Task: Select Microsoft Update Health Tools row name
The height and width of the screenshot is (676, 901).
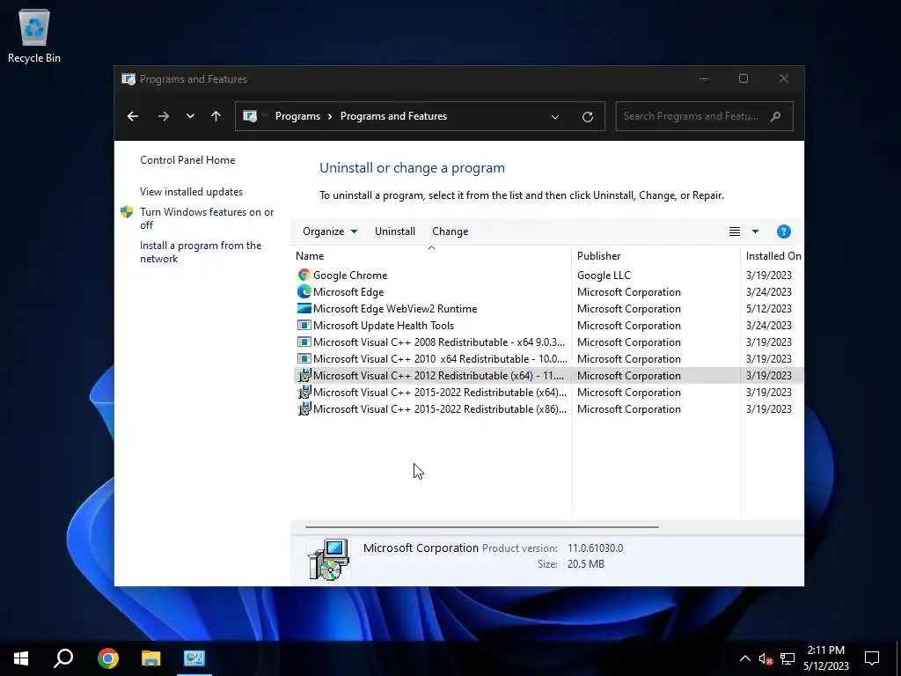Action: 384,326
